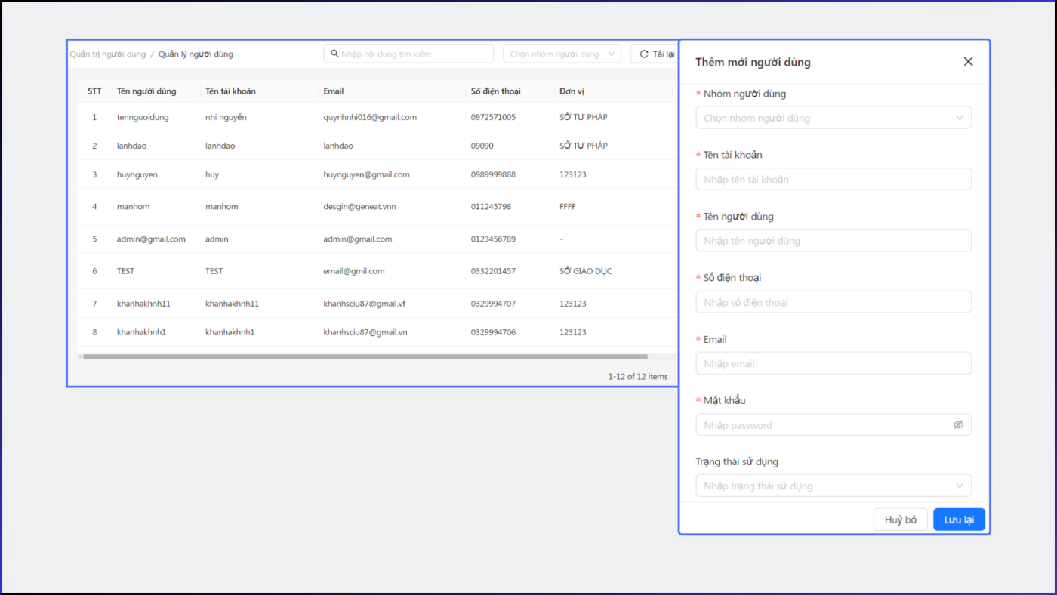This screenshot has height=595, width=1057.
Task: Click the table's horizontal scrollbar
Action: coord(365,356)
